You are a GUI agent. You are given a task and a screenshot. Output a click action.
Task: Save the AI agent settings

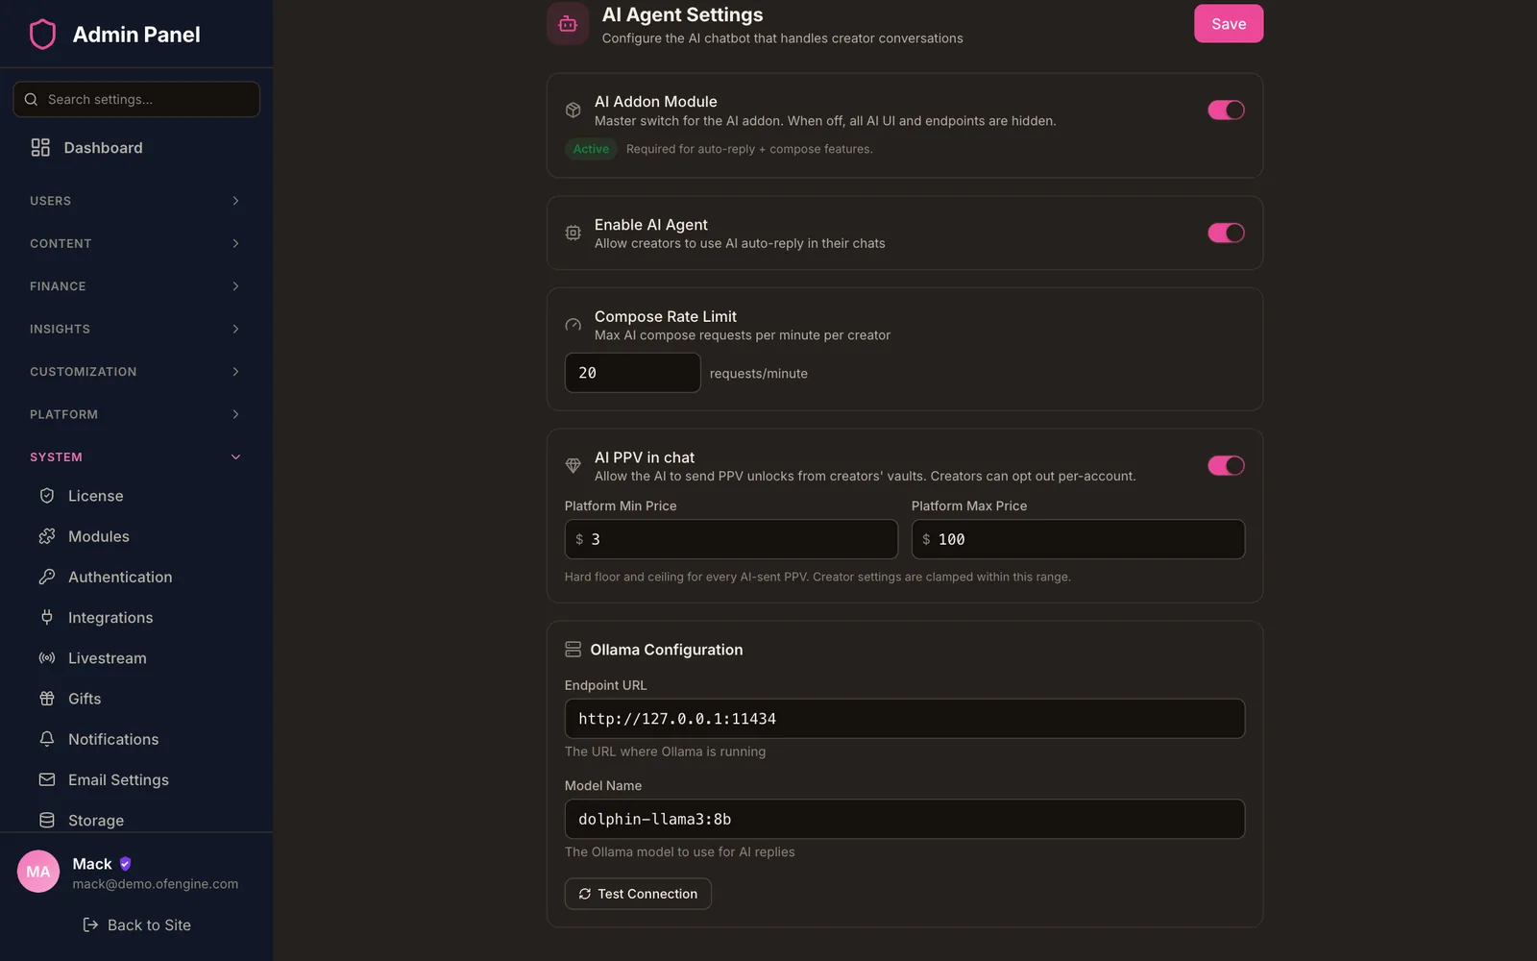point(1229,24)
